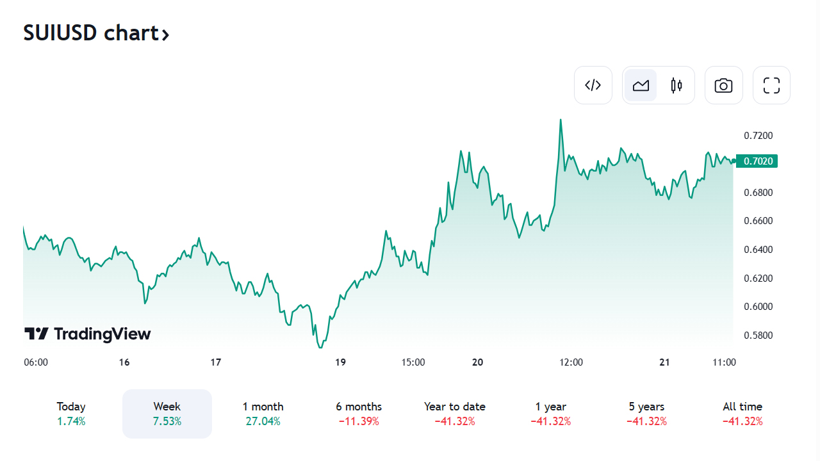
Task: Open the fullscreen chart view
Action: point(771,85)
